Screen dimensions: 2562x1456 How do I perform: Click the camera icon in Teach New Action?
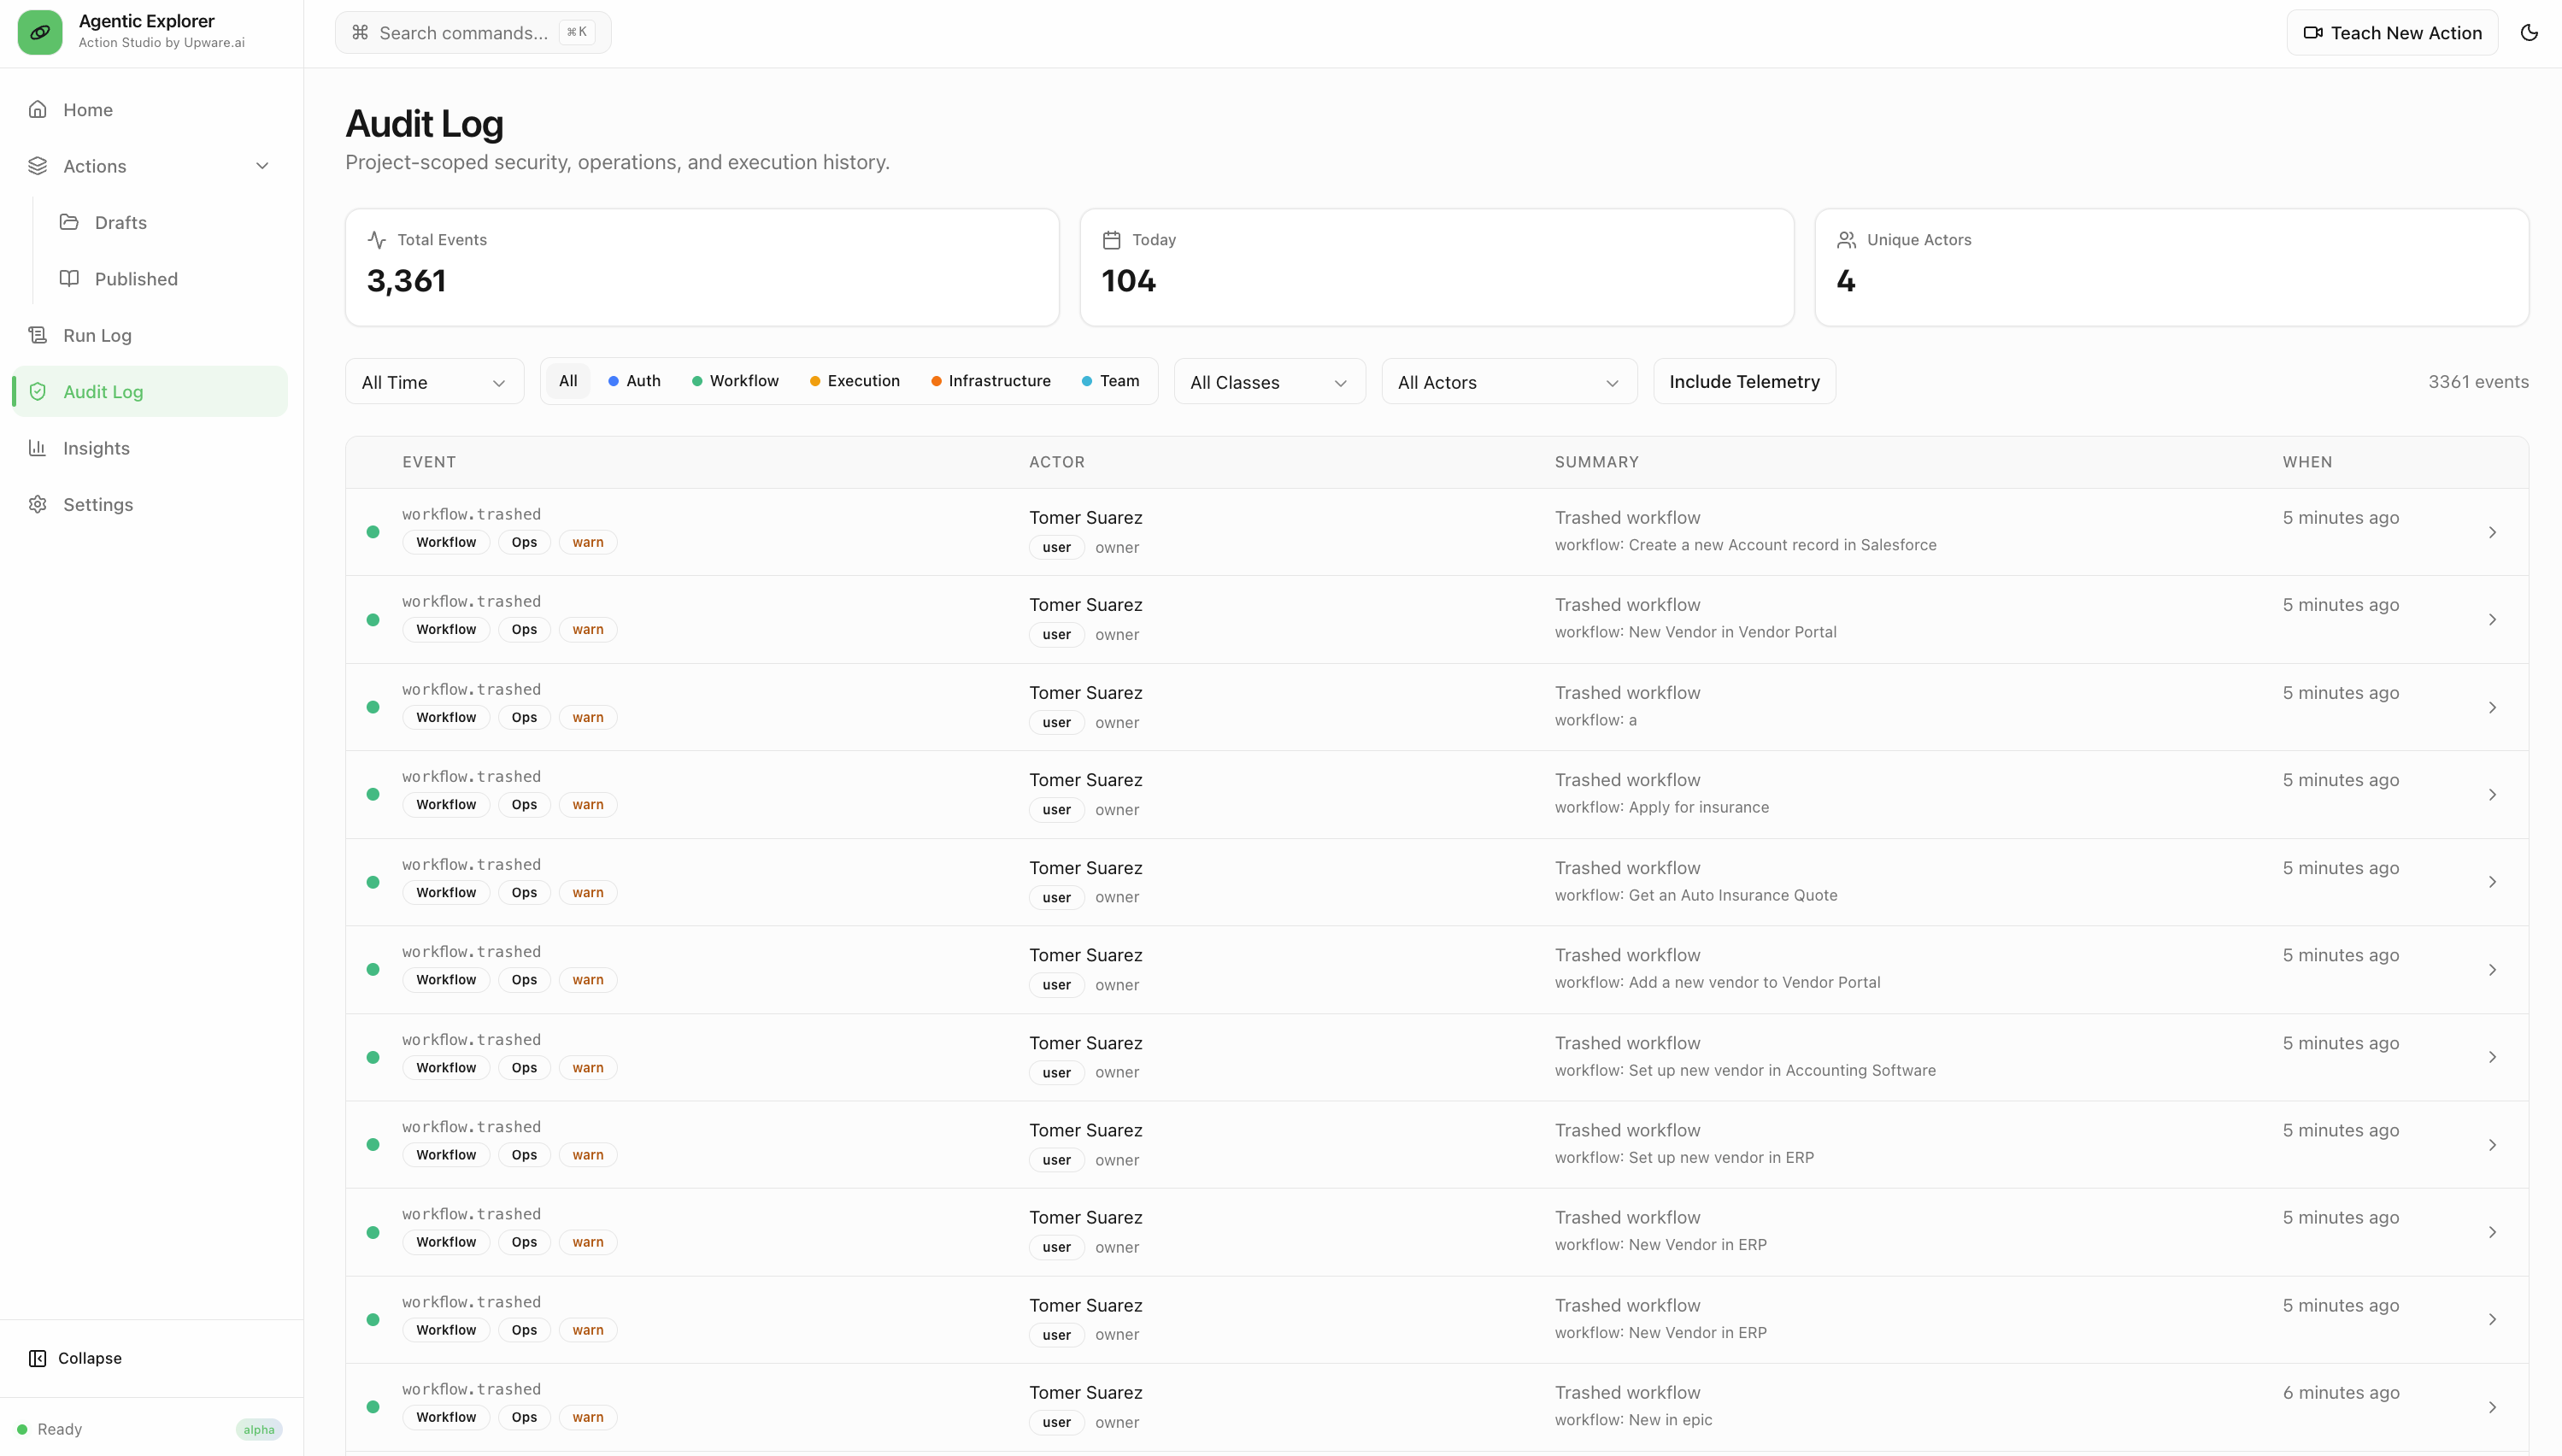[x=2313, y=33]
